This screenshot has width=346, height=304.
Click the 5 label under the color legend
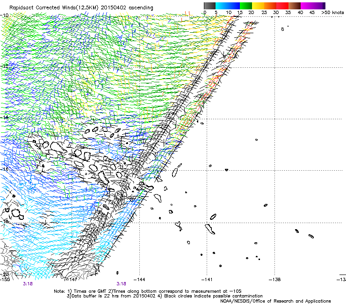coord(216,13)
